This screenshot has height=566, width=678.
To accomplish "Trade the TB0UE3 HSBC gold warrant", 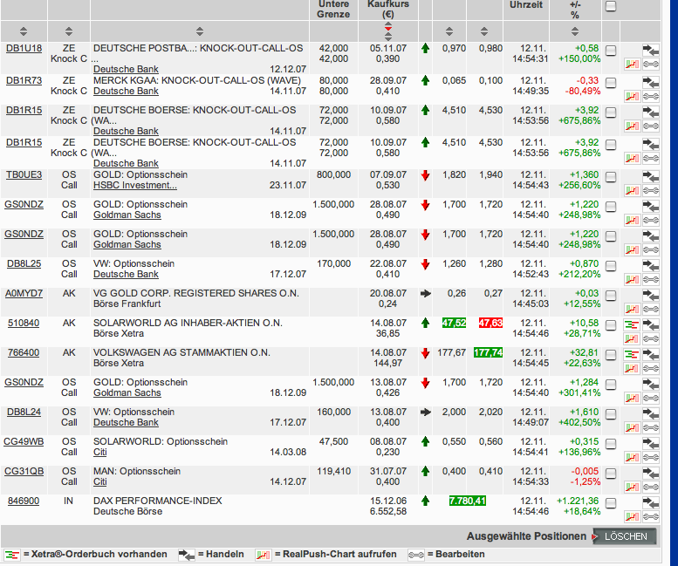I will coord(650,176).
